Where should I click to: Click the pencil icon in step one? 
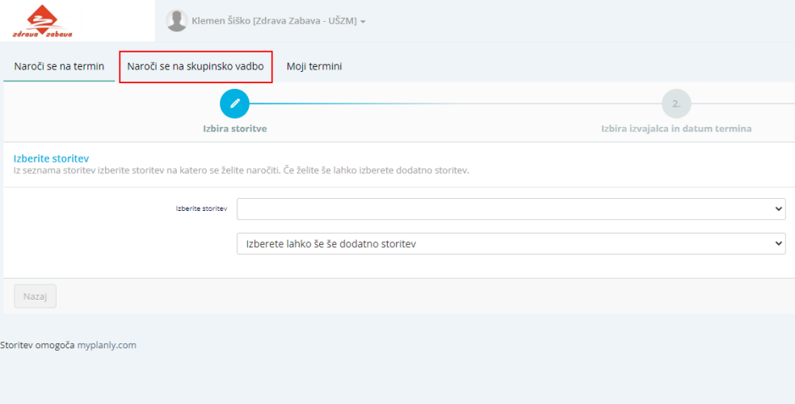click(234, 103)
